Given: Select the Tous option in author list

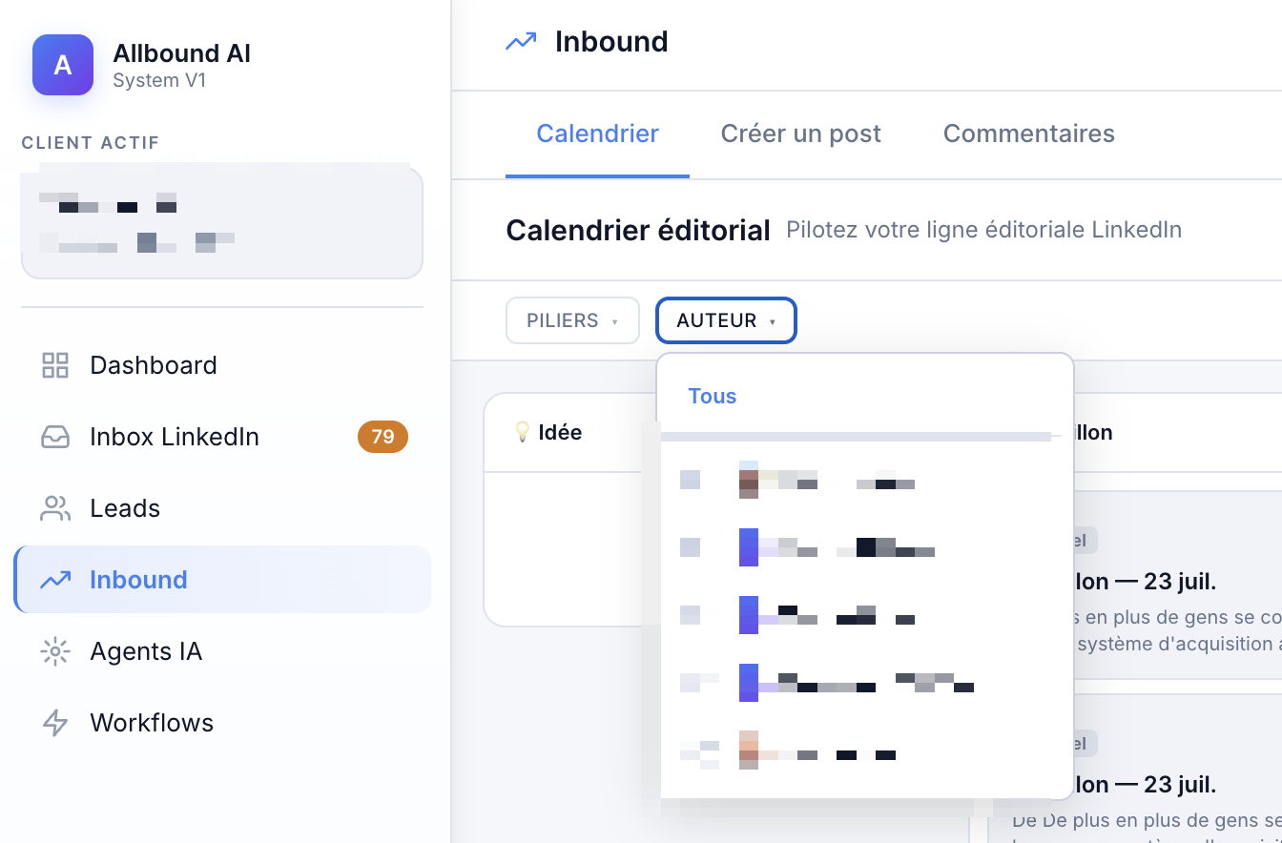Looking at the screenshot, I should 713,396.
